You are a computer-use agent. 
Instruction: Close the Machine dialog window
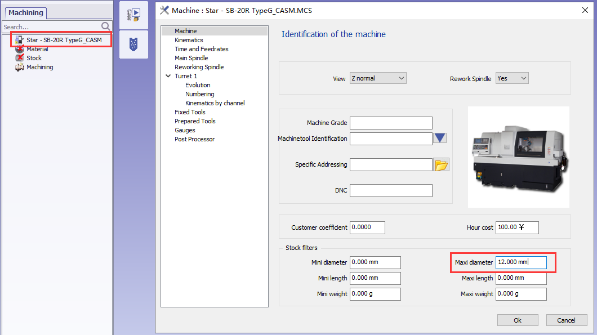click(x=584, y=10)
